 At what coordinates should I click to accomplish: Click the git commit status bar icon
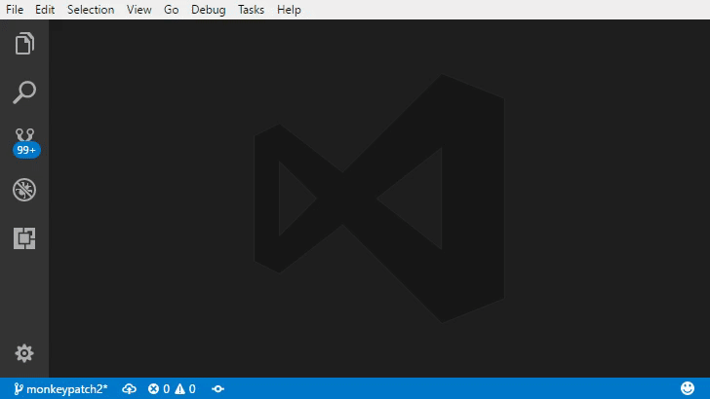coord(217,389)
